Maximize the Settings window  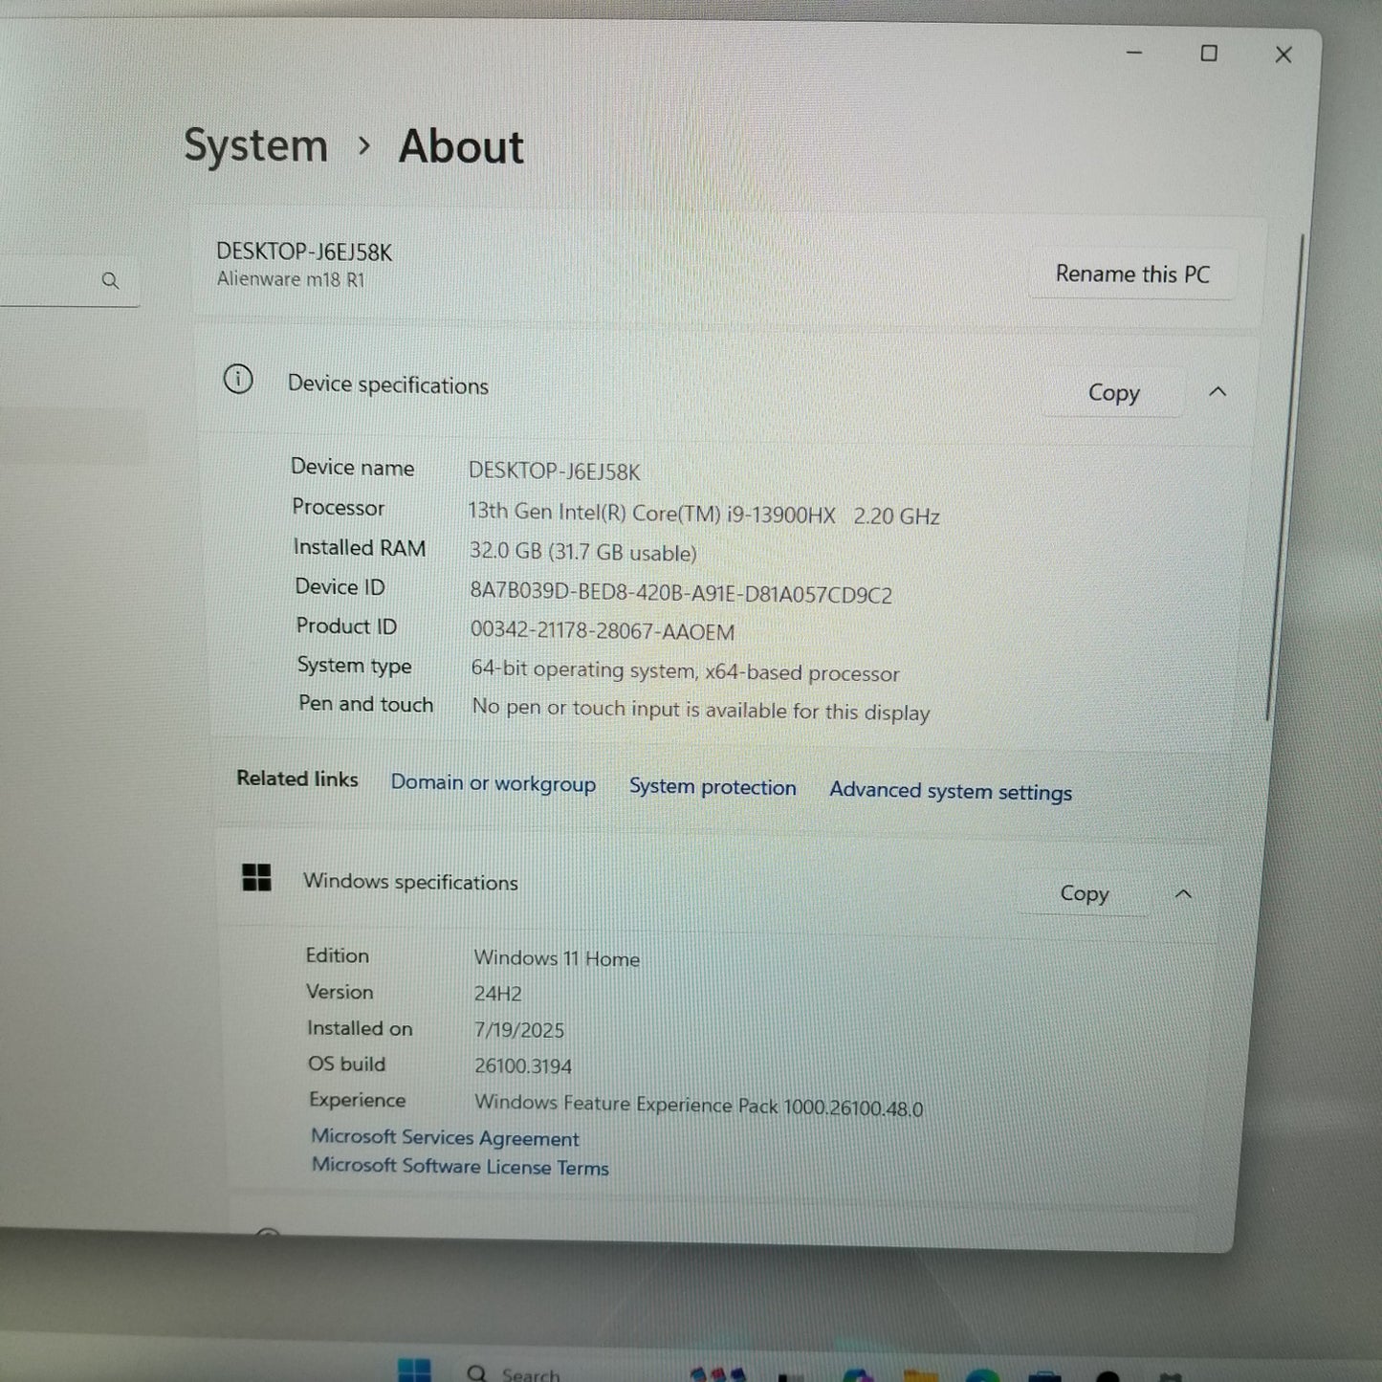pos(1209,54)
